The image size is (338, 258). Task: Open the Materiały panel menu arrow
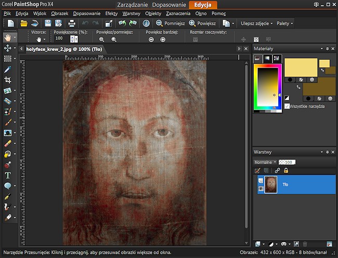[321, 49]
